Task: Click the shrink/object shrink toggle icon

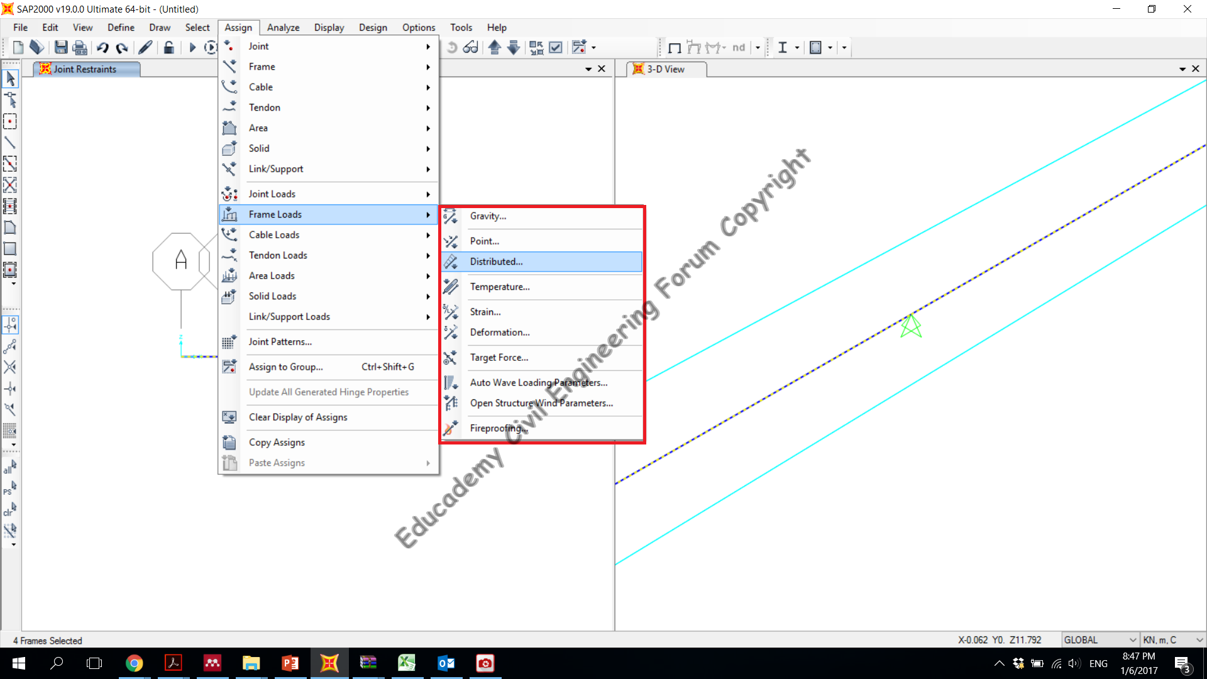Action: 536,47
